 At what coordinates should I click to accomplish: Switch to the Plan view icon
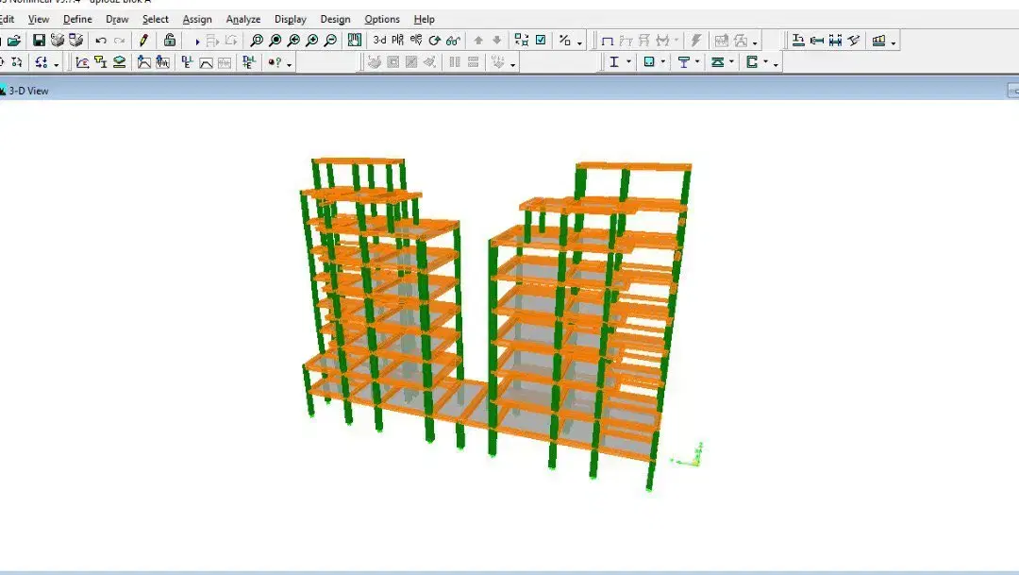pos(398,41)
